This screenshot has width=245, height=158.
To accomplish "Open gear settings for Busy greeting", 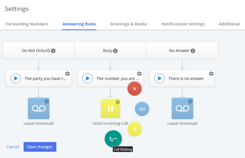I will pyautogui.click(x=139, y=74).
